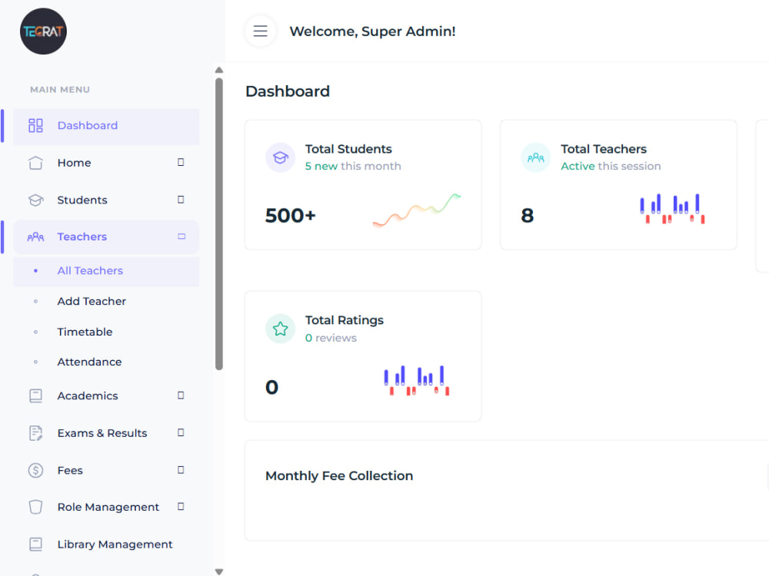The height and width of the screenshot is (576, 769).
Task: Expand the Home menu arrow
Action: pyautogui.click(x=181, y=162)
